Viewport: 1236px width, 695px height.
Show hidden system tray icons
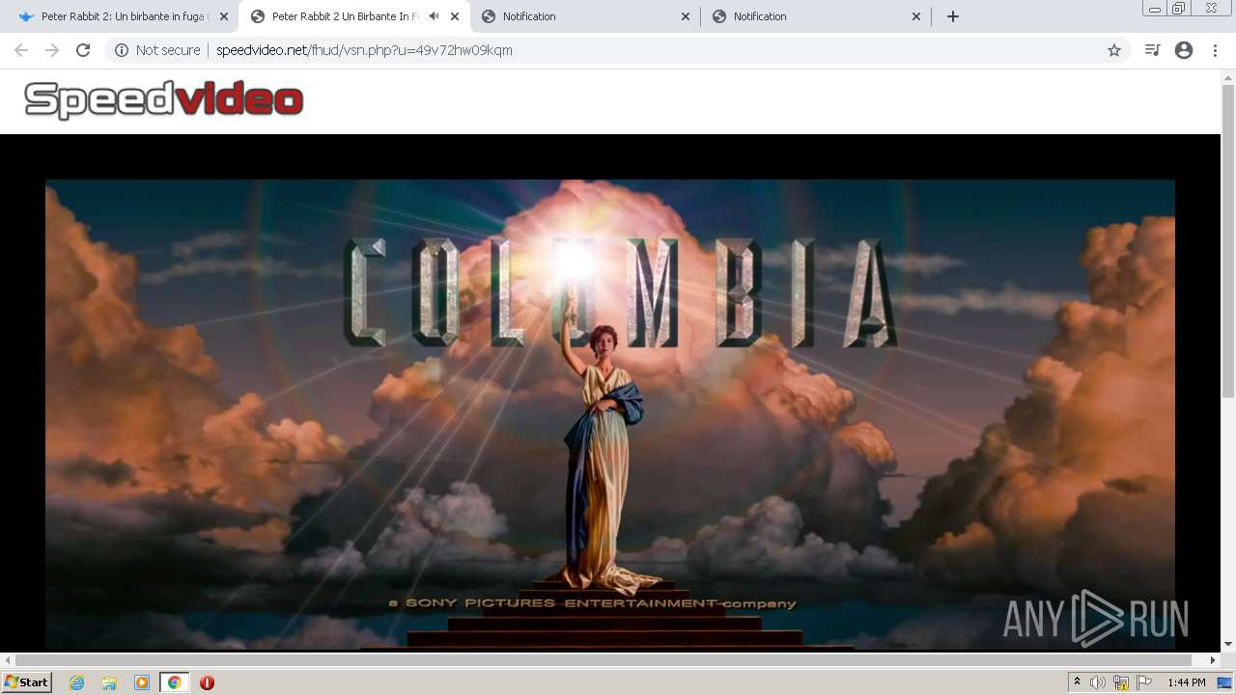1077,682
